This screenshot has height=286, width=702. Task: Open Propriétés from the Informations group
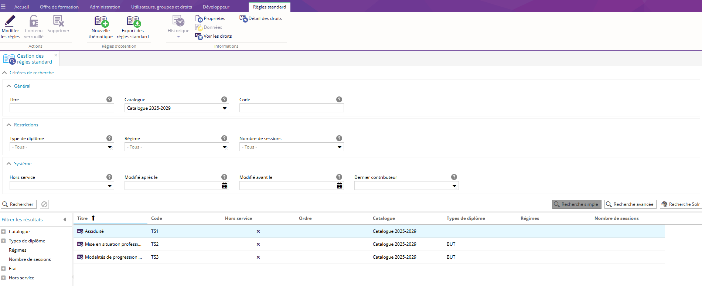[x=210, y=18]
